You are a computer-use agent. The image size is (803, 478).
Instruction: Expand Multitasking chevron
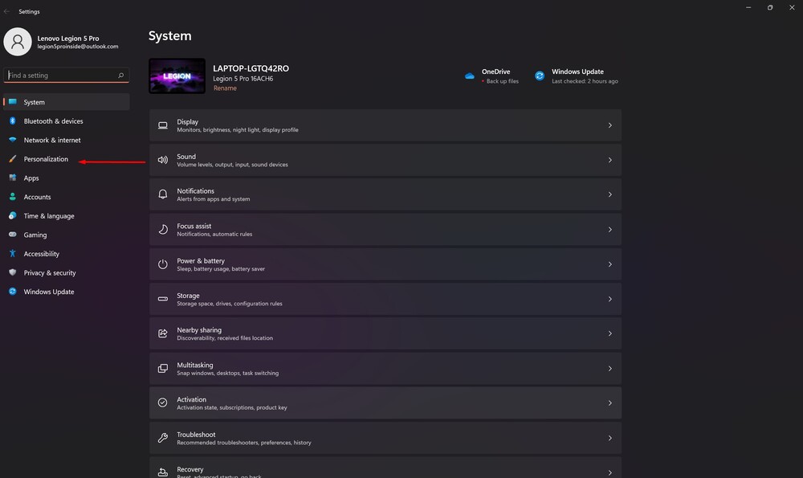click(610, 369)
